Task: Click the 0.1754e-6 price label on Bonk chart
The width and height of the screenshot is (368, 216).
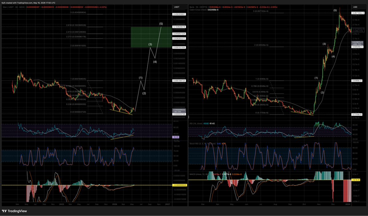Action: (x=357, y=115)
